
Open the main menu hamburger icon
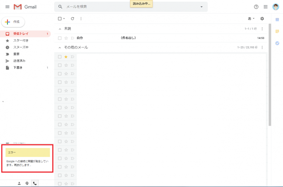[7, 7]
